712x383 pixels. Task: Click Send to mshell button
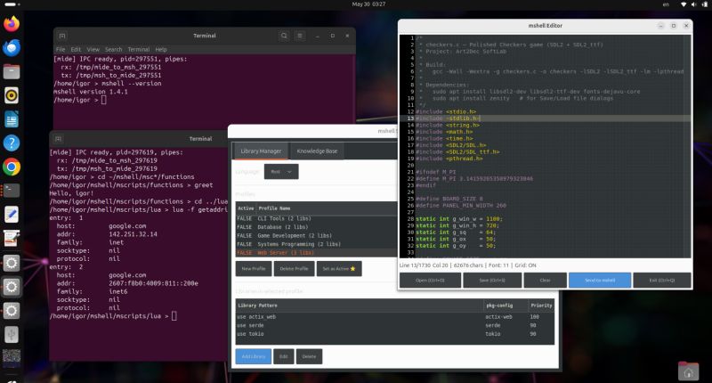point(600,281)
